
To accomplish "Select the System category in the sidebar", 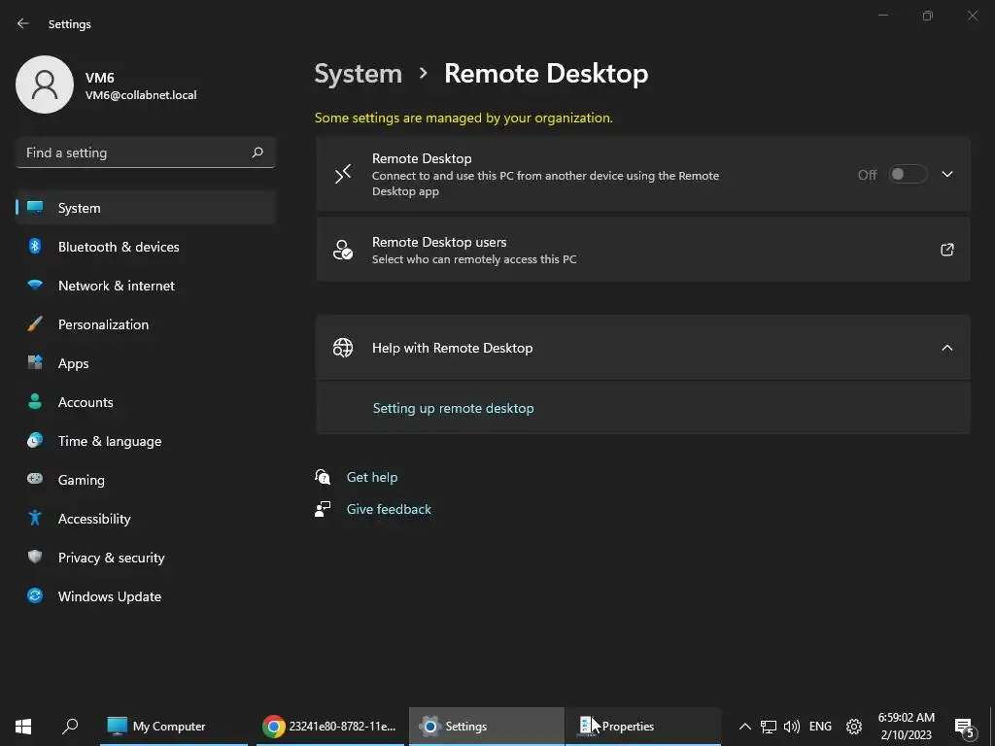I will (x=146, y=208).
